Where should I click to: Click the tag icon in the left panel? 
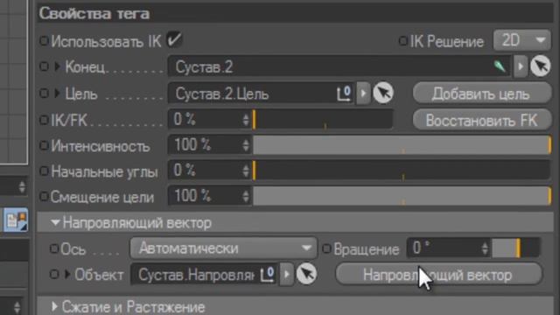(x=16, y=220)
